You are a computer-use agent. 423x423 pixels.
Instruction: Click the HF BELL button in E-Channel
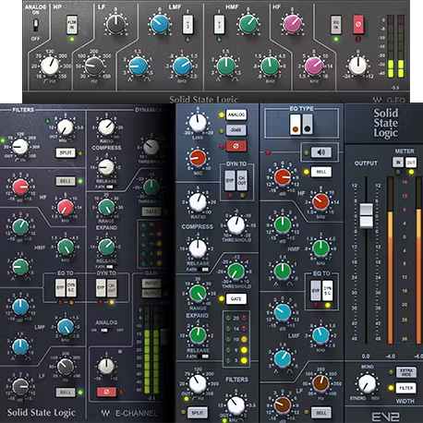66,181
